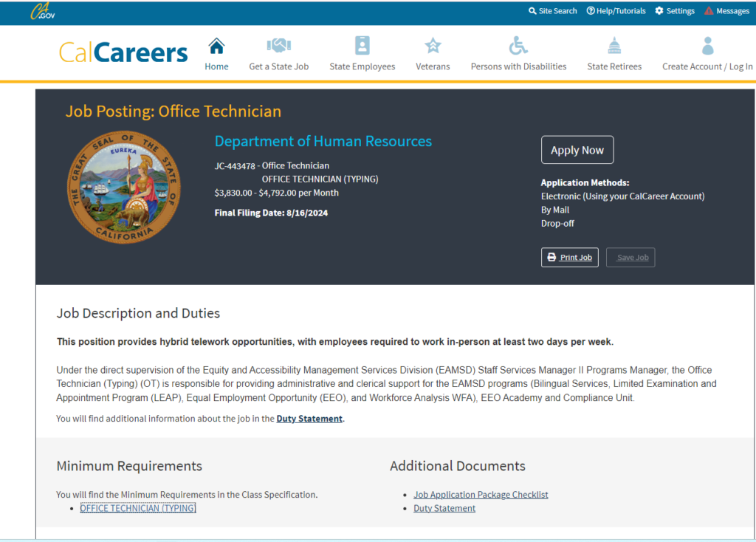Screen dimensions: 756x542
Task: Click the Settings gear icon
Action: pos(659,10)
